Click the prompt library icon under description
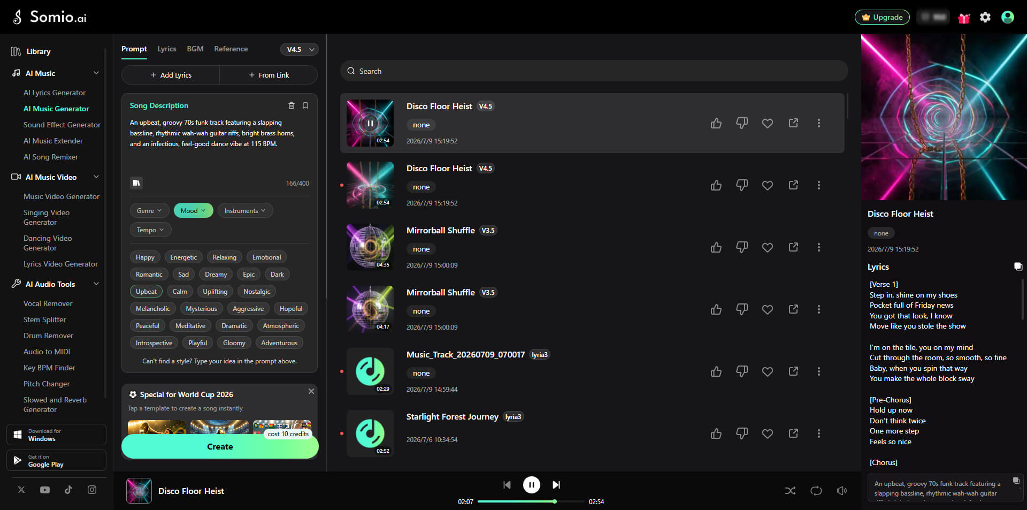 [136, 183]
